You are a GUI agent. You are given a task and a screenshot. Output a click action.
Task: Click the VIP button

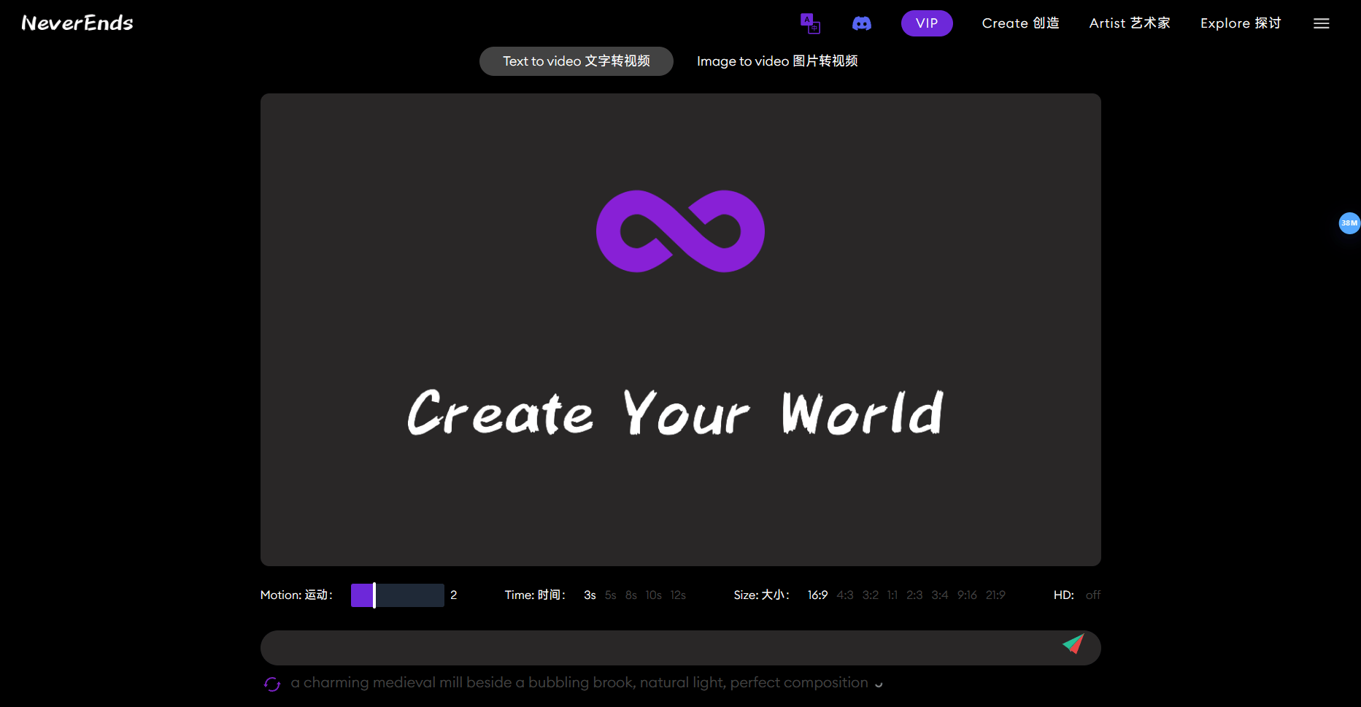pyautogui.click(x=926, y=23)
